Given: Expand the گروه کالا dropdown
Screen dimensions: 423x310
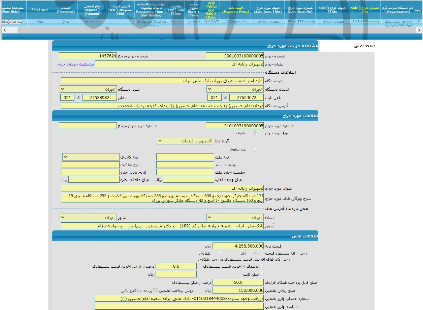Looking at the screenshot, I should point(186,141).
